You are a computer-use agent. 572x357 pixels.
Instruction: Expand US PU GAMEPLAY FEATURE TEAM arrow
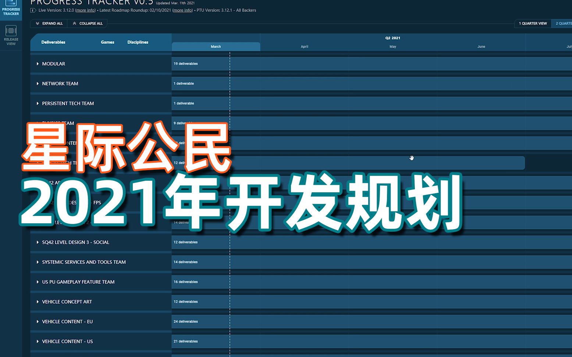point(38,282)
